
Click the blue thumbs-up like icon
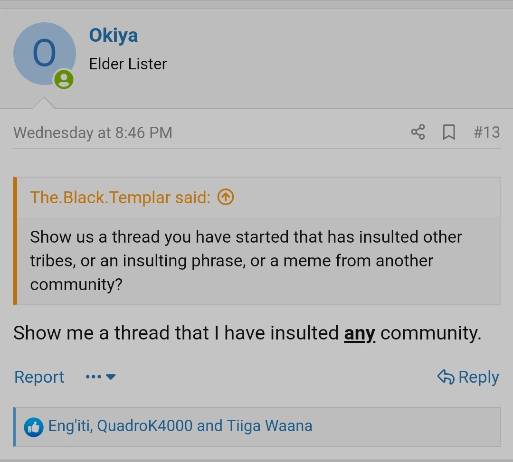[33, 427]
